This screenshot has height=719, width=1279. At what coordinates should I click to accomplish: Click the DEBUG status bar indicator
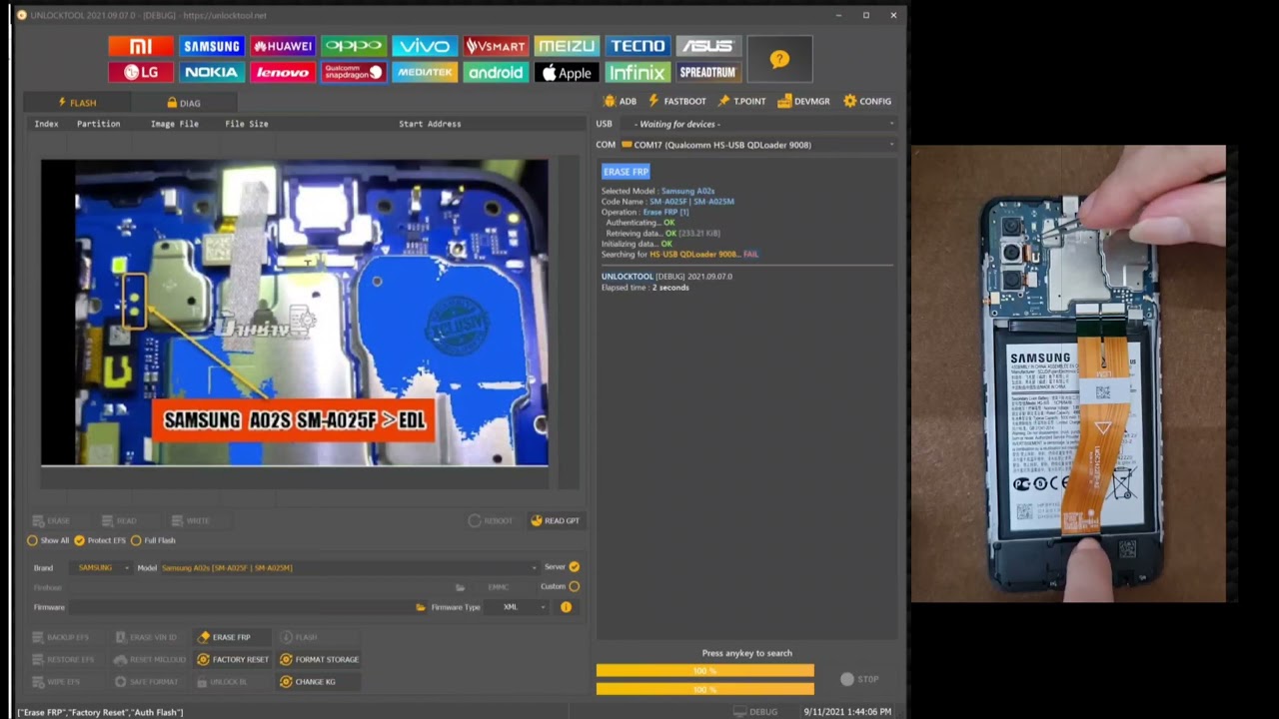click(755, 712)
